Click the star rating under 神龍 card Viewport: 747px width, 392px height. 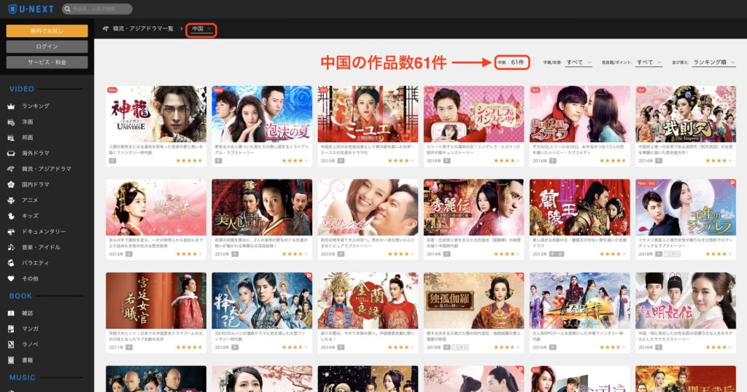(189, 161)
